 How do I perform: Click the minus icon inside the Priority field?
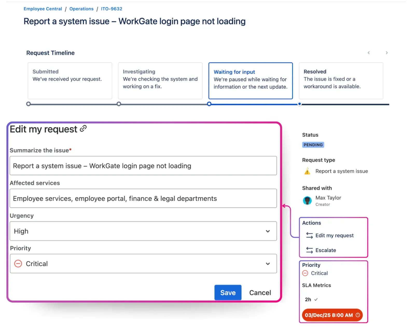[18, 264]
